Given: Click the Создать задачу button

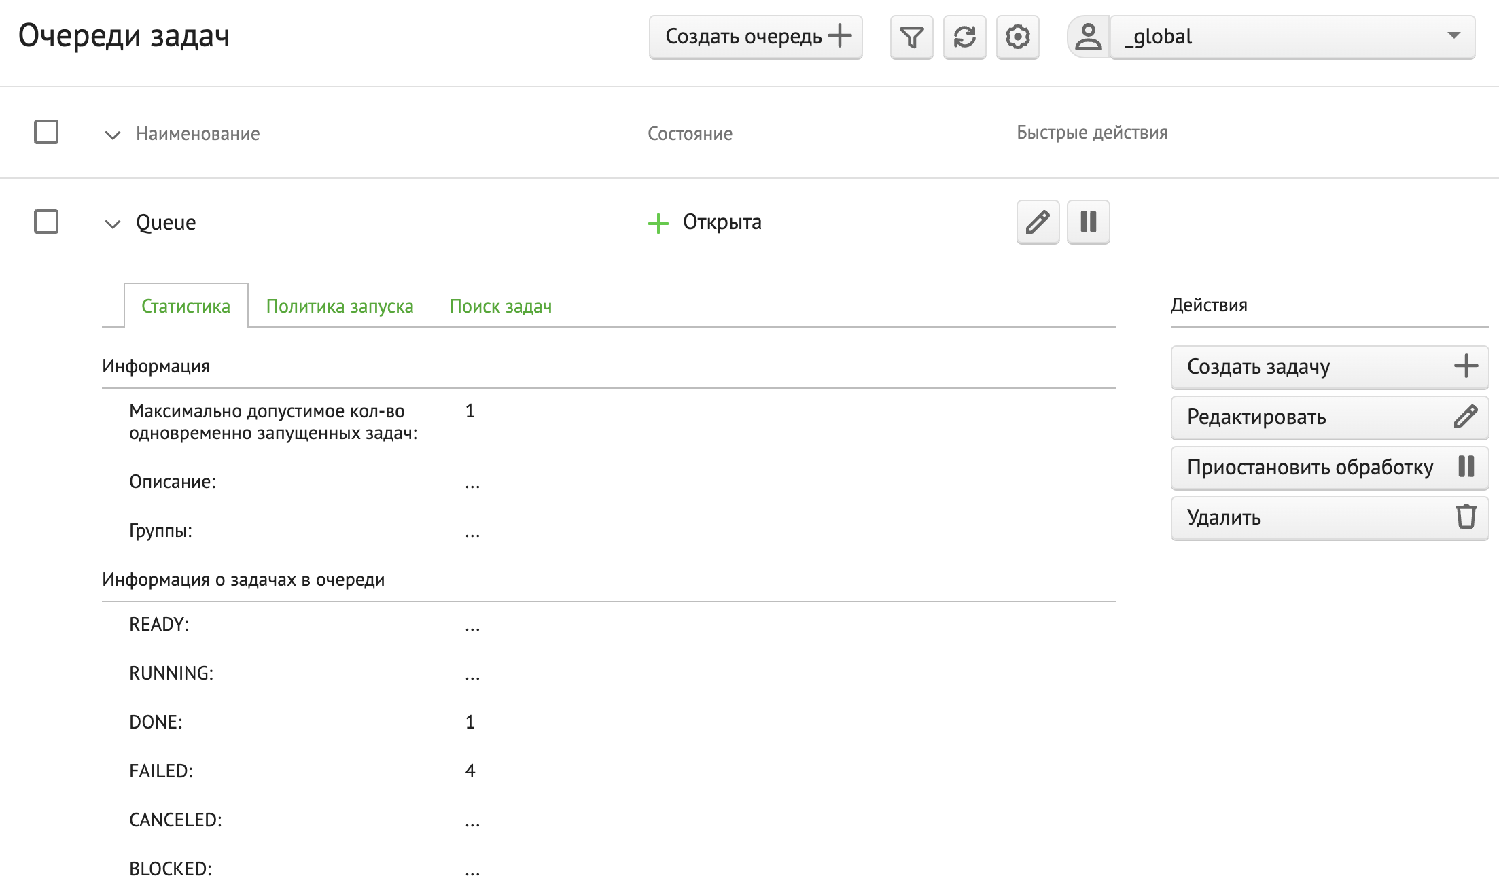Looking at the screenshot, I should (x=1329, y=367).
